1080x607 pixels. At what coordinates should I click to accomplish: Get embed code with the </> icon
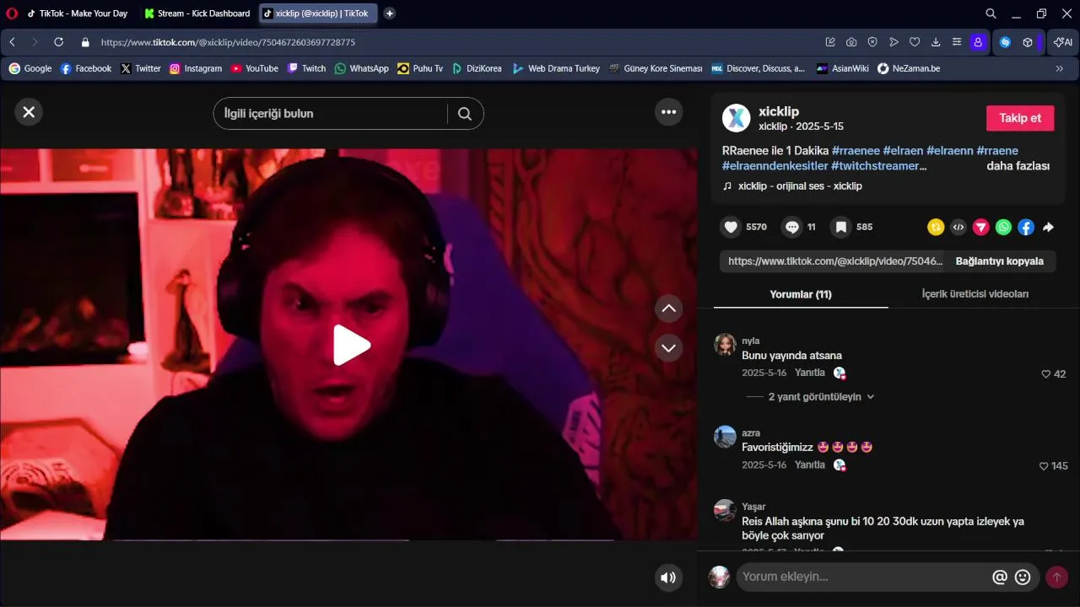958,227
